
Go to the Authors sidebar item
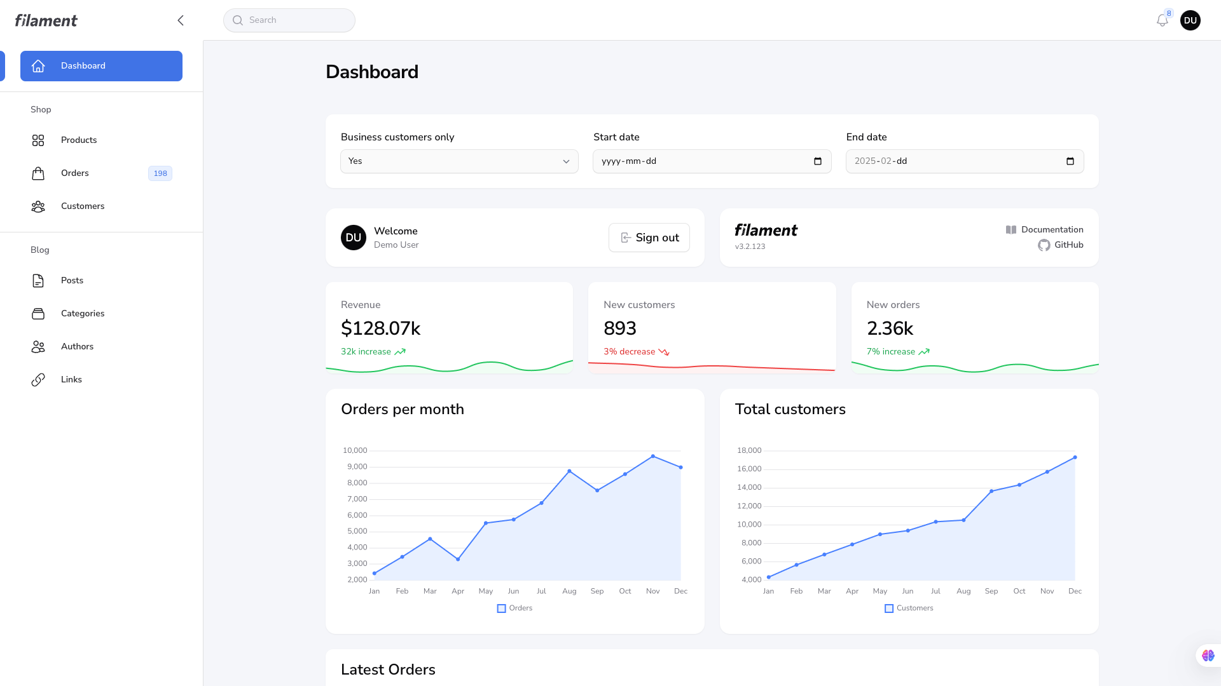pyautogui.click(x=77, y=347)
